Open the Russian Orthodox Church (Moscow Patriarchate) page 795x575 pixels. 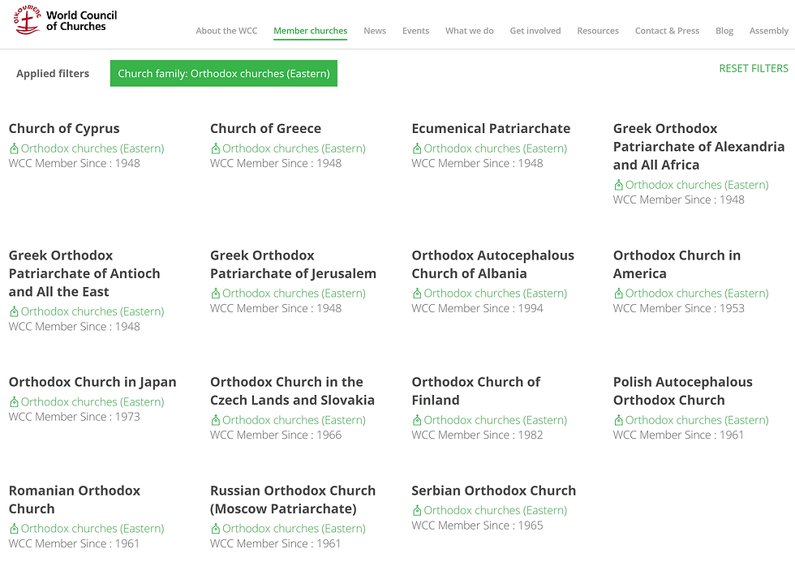click(x=292, y=500)
